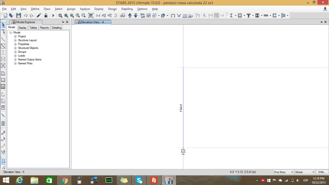
Task: Open the Assign menu
Action: [x=71, y=9]
